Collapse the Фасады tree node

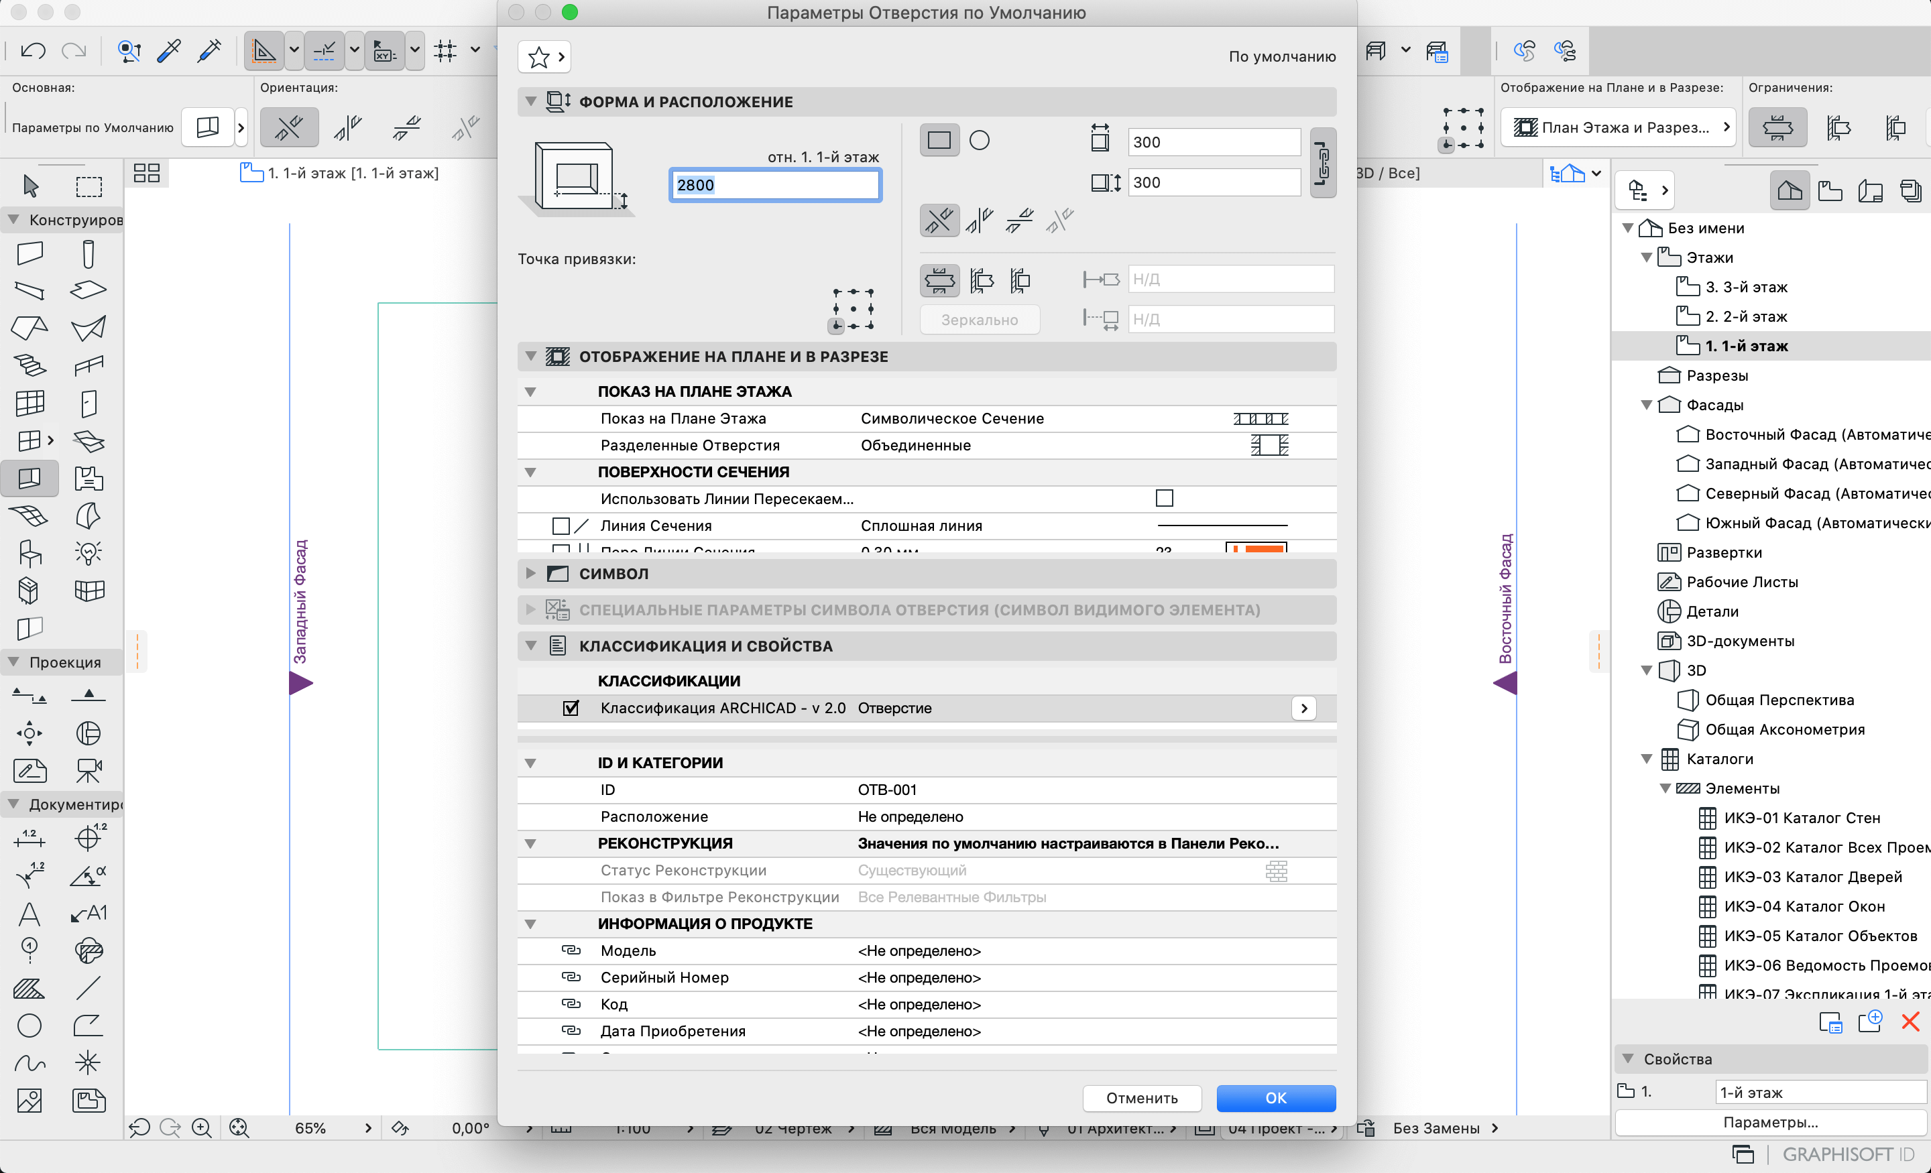point(1647,404)
